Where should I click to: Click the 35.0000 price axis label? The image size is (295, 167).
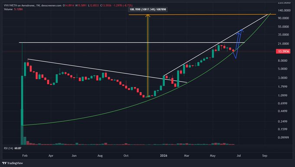(283, 35)
